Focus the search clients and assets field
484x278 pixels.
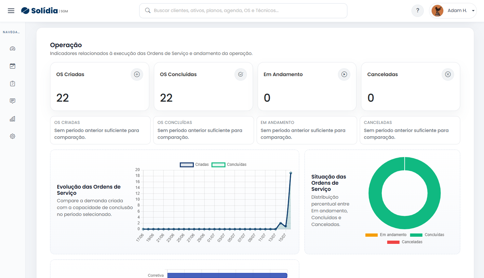[x=243, y=11]
